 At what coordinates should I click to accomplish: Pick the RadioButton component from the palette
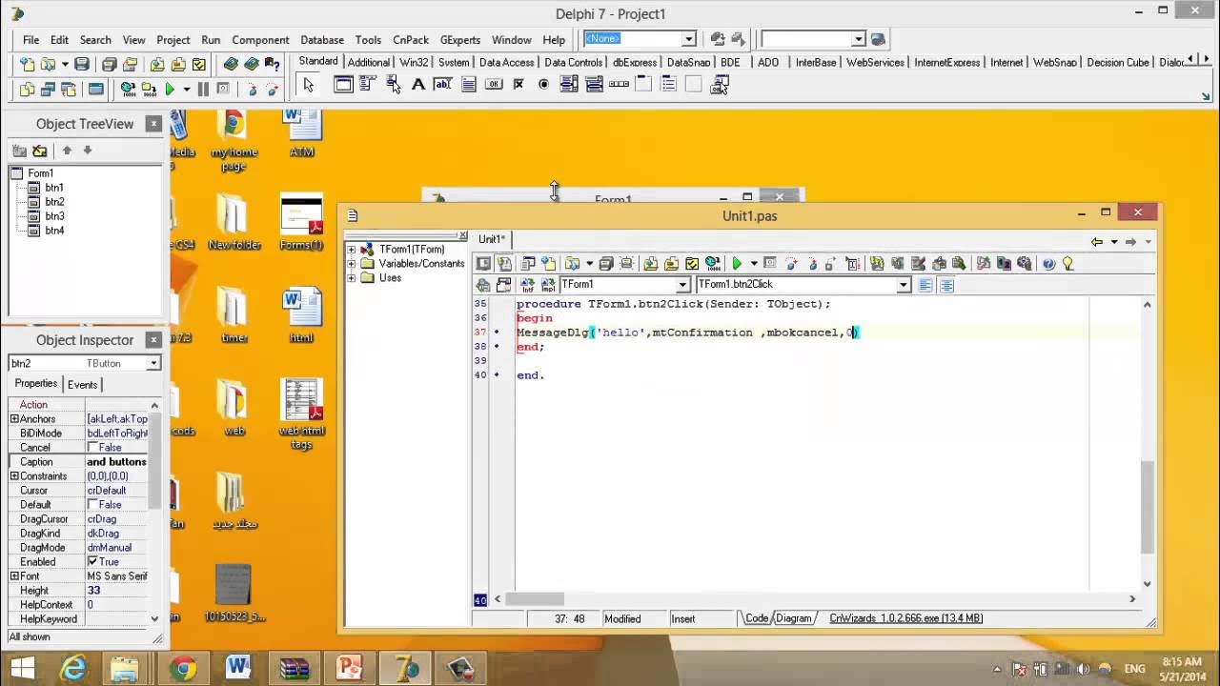(543, 84)
